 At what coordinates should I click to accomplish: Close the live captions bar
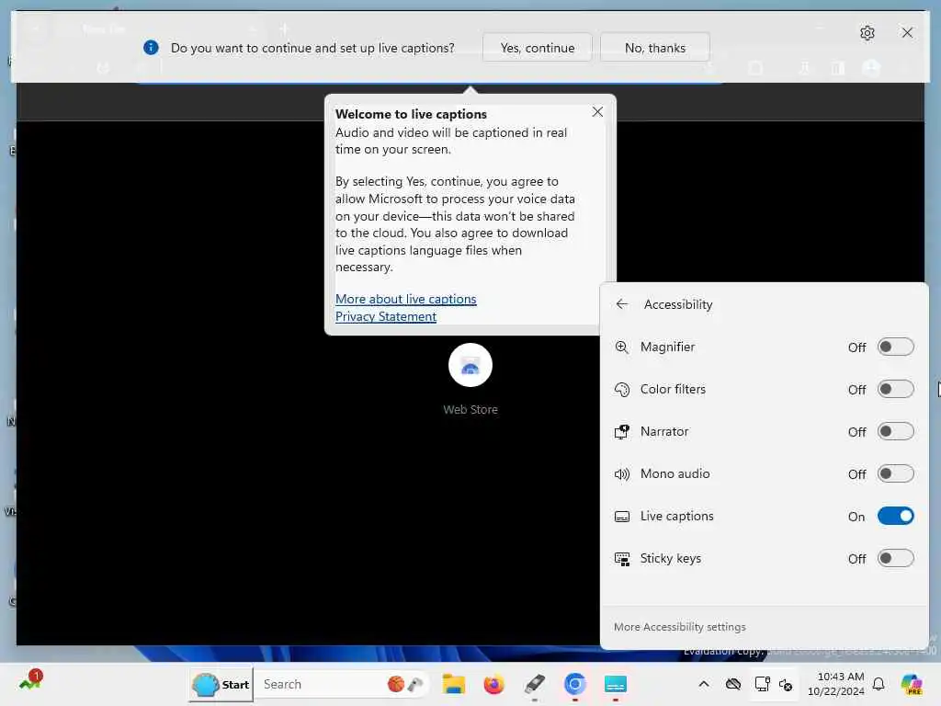[x=907, y=32]
